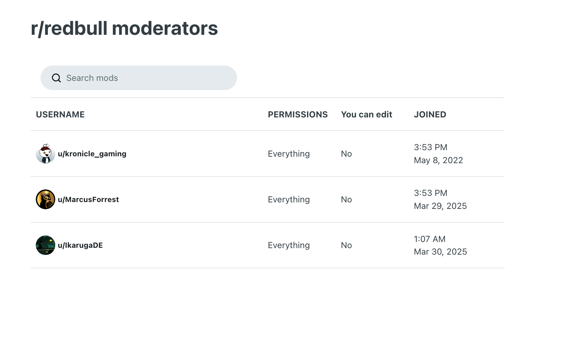564x357 pixels.
Task: Click "No" in kronicle_gaming's row
Action: click(x=346, y=154)
